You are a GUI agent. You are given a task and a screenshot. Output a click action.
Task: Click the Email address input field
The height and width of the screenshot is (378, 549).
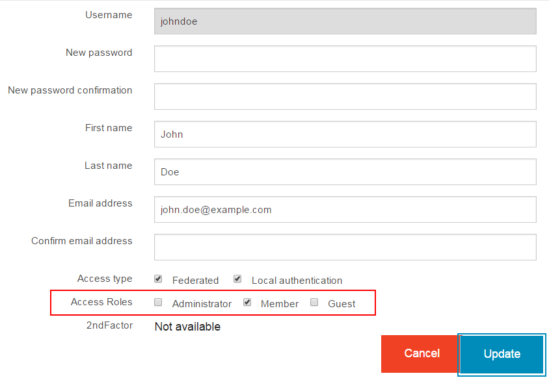(x=345, y=209)
